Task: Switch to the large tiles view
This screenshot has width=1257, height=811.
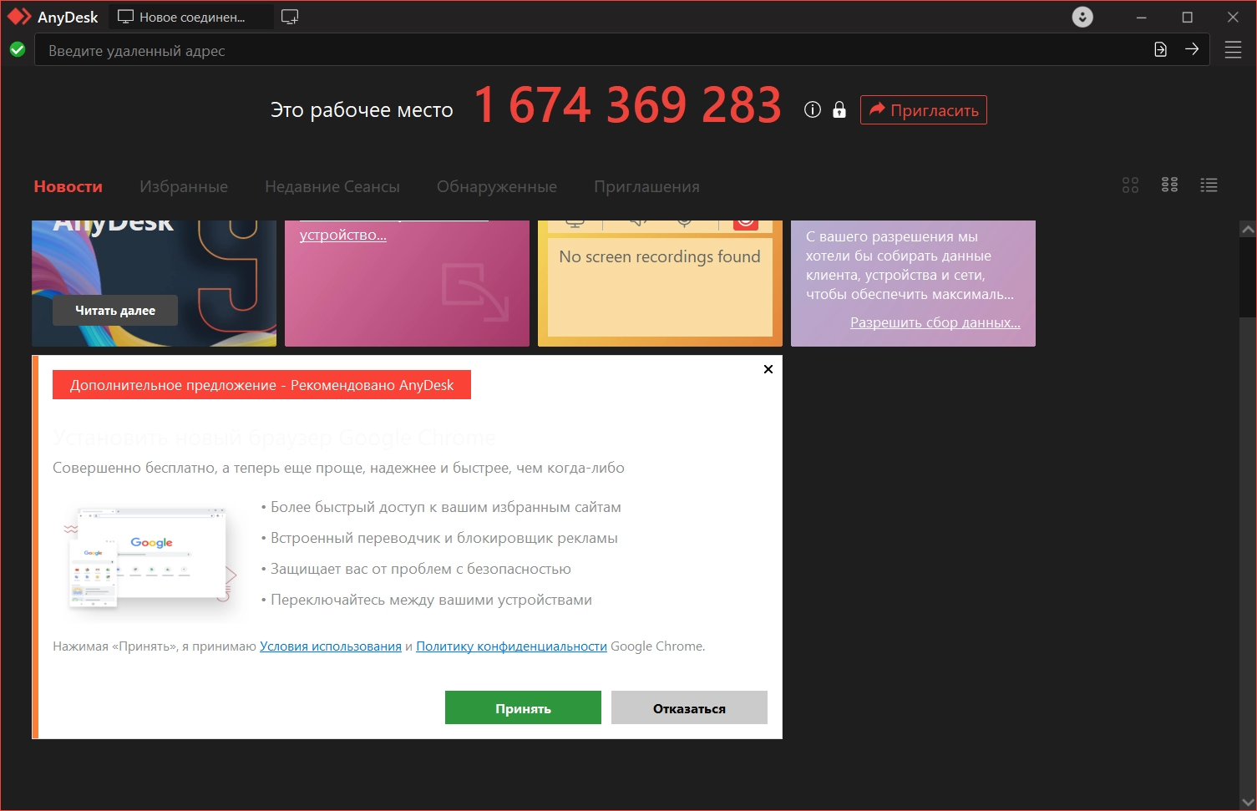Action: click(x=1130, y=185)
